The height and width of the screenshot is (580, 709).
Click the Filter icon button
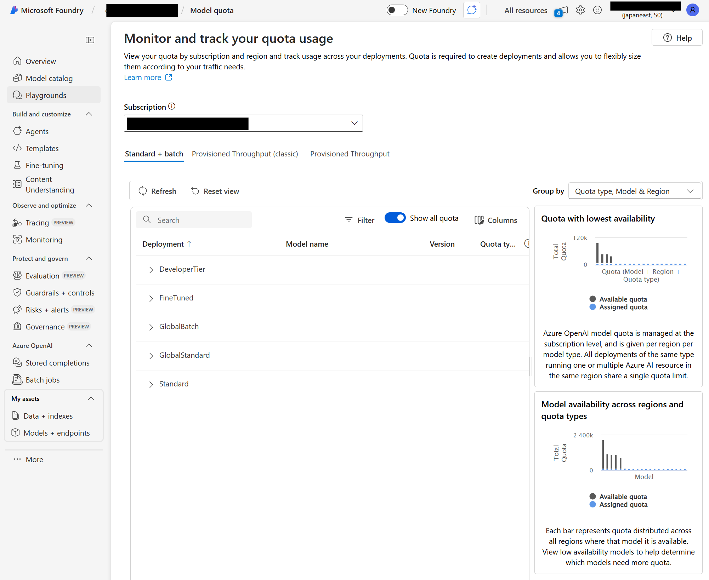click(x=359, y=220)
